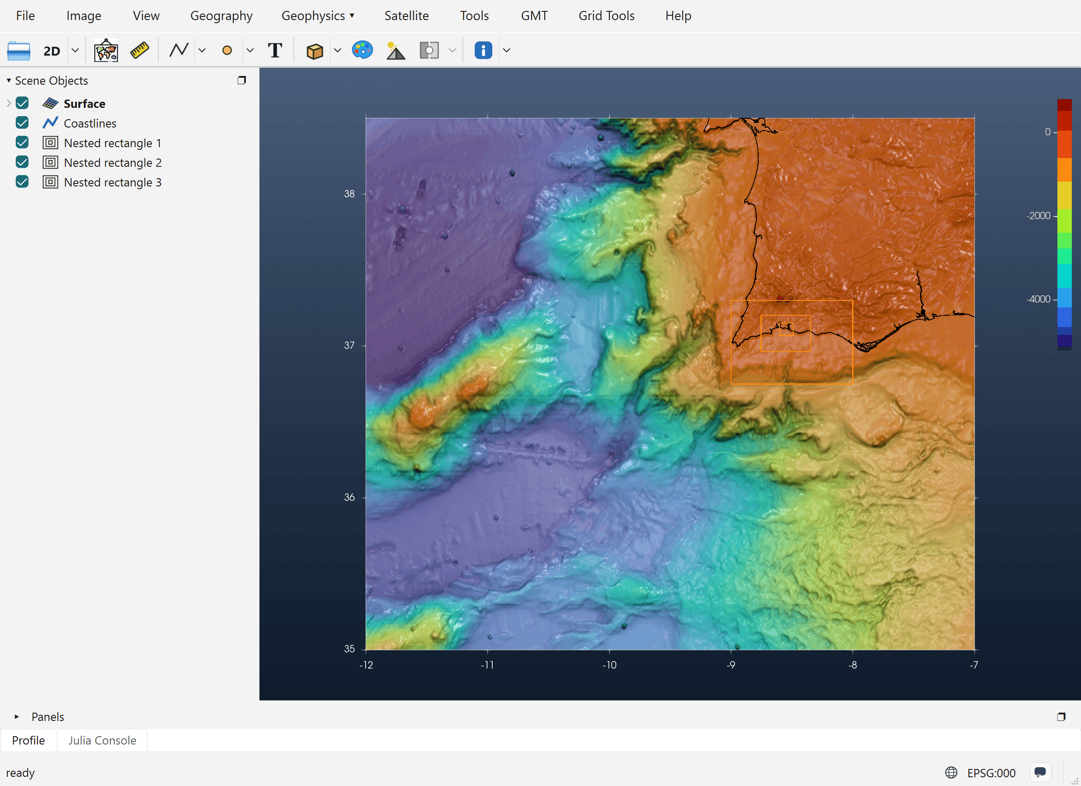Uncheck the Coastlines visibility checkbox
The image size is (1081, 786).
pos(22,123)
